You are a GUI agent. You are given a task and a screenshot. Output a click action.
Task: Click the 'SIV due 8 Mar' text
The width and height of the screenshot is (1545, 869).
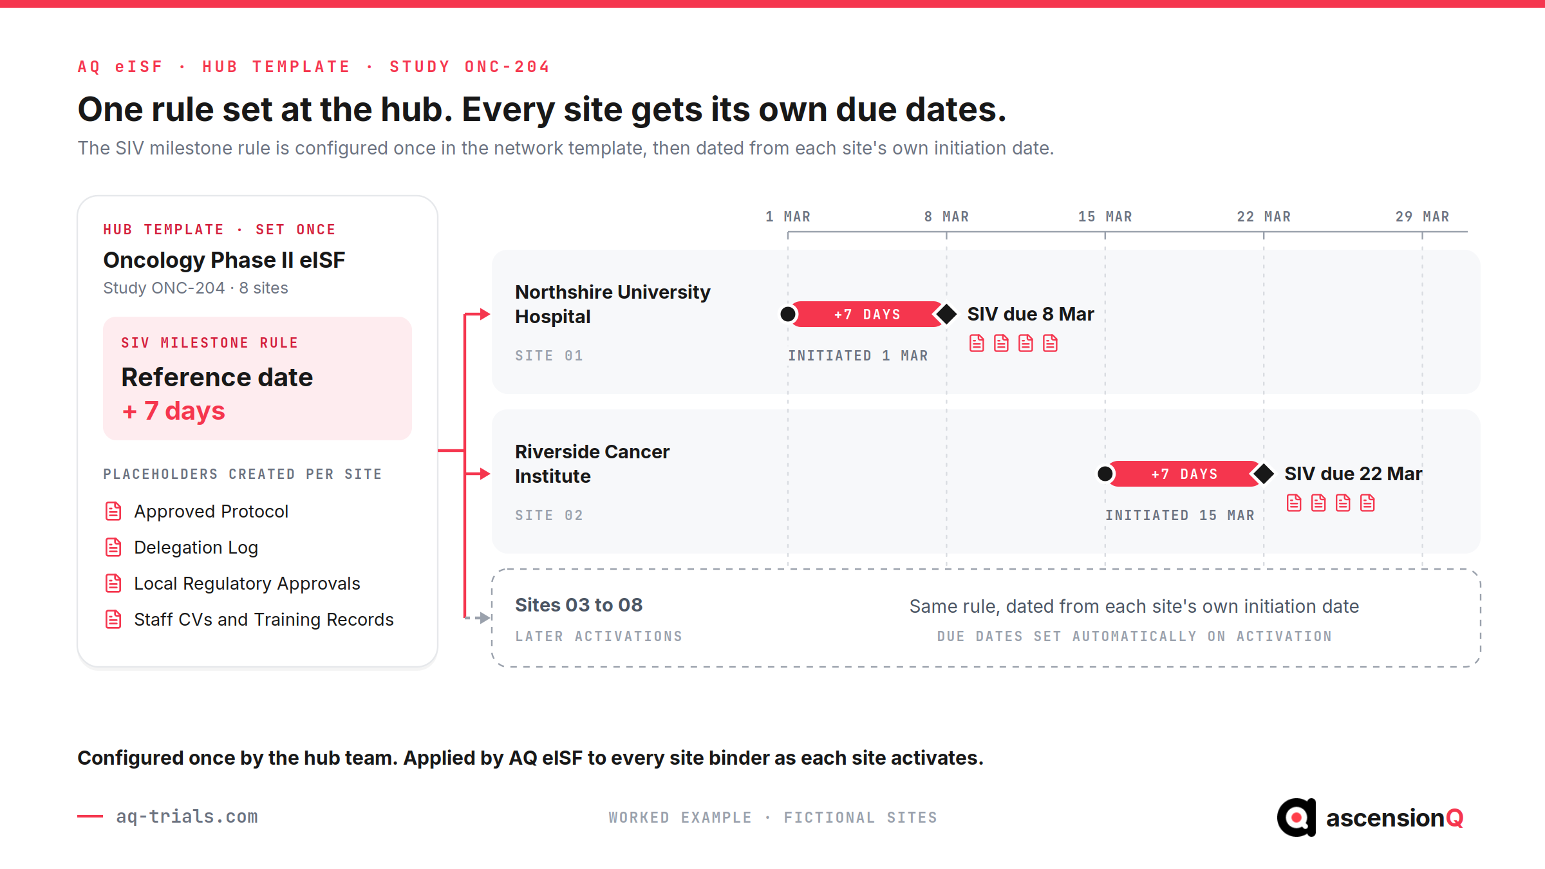click(x=1031, y=314)
